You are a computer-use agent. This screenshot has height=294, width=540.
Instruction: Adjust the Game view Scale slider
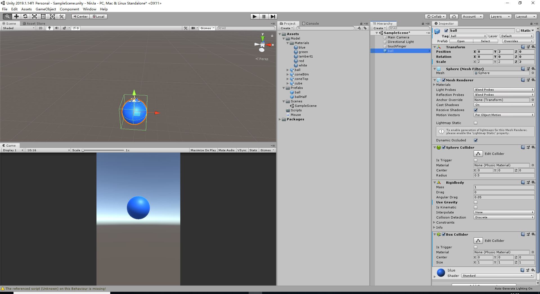(x=103, y=150)
